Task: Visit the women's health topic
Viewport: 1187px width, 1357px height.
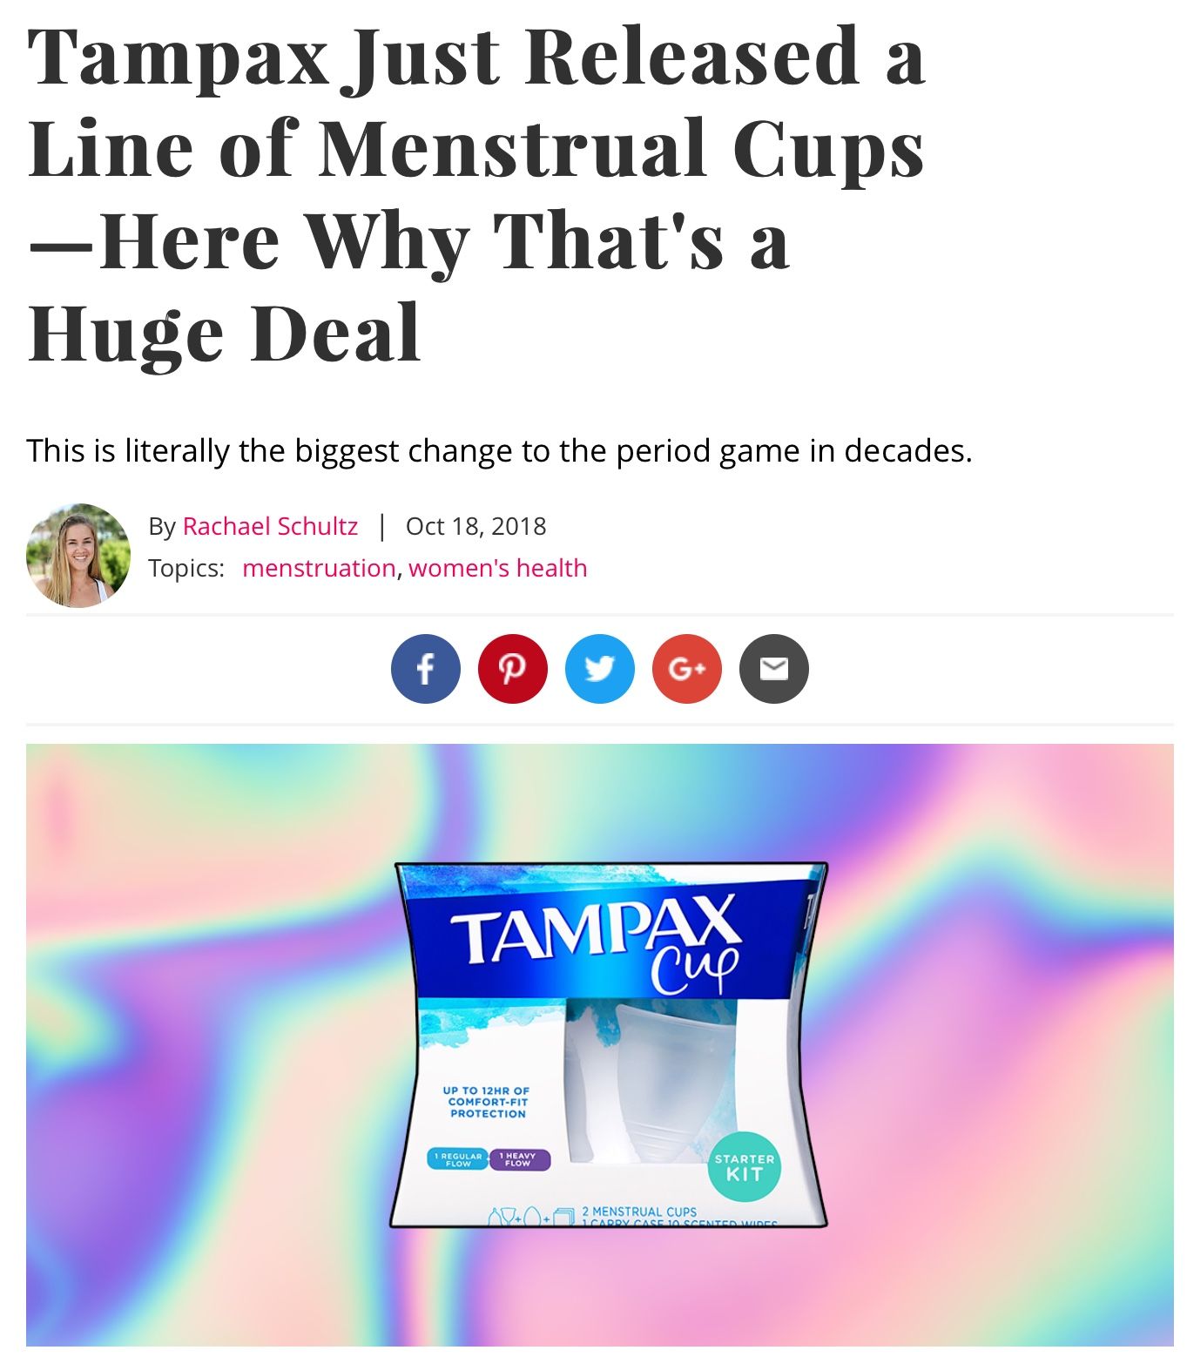Action: [498, 568]
